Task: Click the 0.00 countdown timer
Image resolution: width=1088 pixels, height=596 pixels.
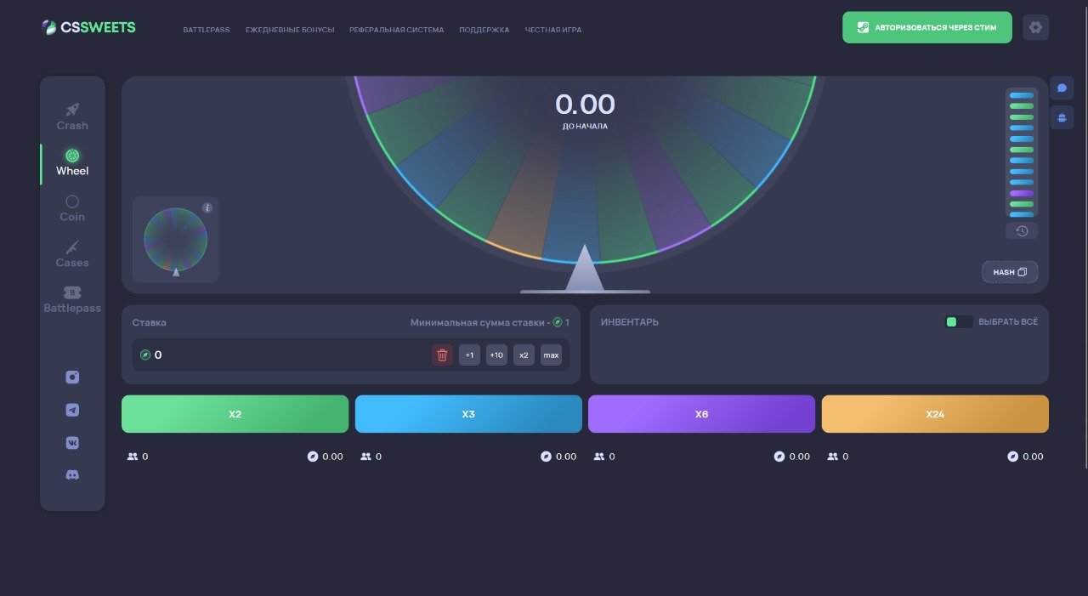Action: coord(585,105)
